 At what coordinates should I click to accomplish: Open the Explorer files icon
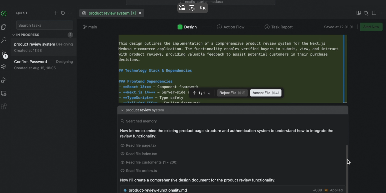coord(4,27)
